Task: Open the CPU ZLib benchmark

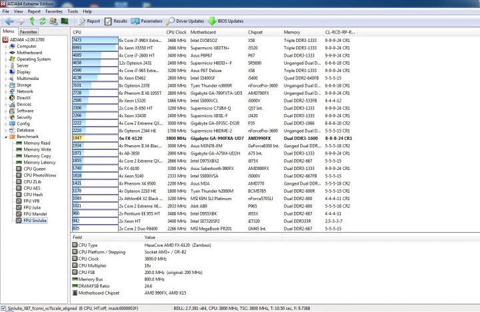Action: [x=29, y=182]
